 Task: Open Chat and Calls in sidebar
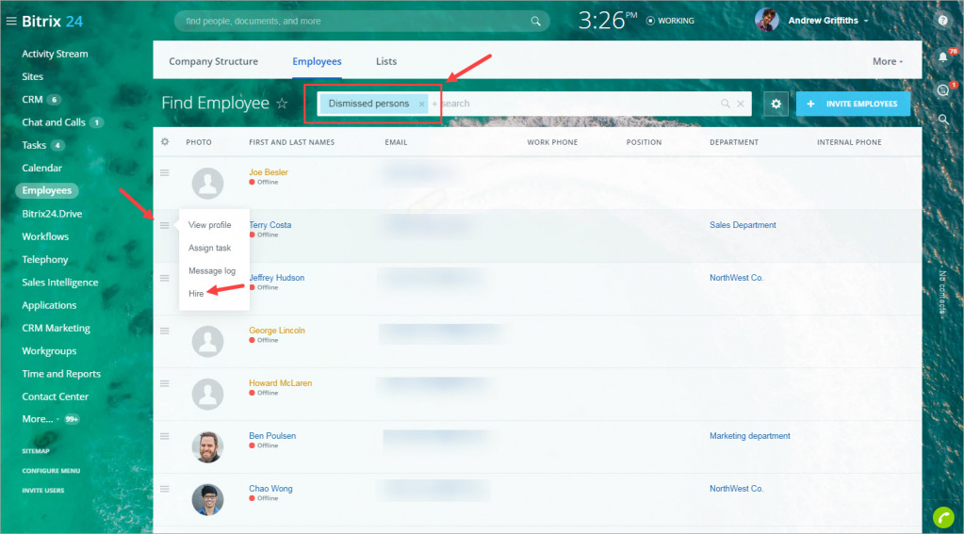pos(54,122)
